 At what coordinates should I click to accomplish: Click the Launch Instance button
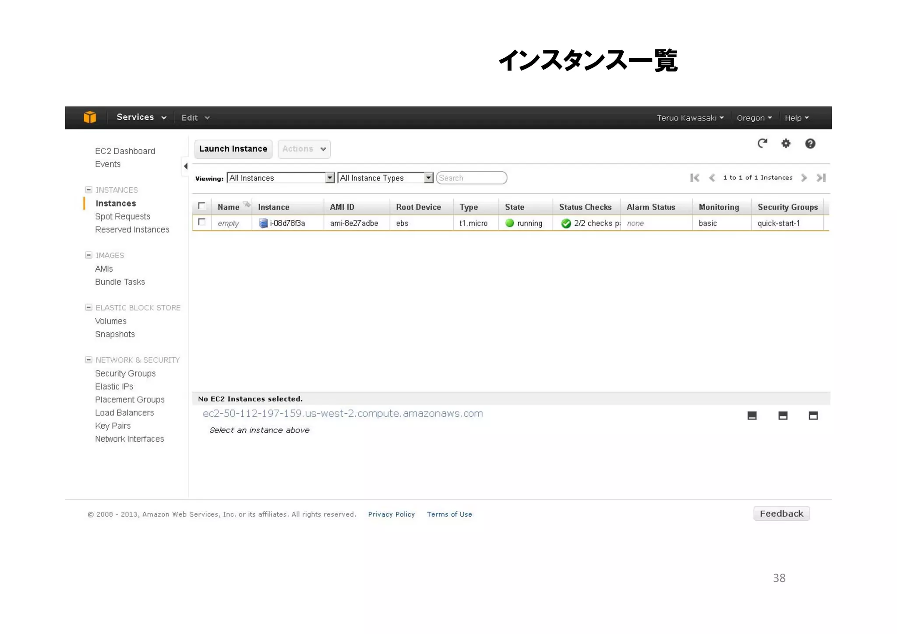pos(233,149)
